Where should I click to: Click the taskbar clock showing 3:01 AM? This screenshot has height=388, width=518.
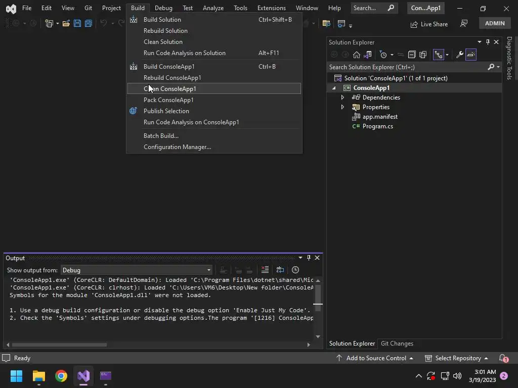click(x=482, y=376)
